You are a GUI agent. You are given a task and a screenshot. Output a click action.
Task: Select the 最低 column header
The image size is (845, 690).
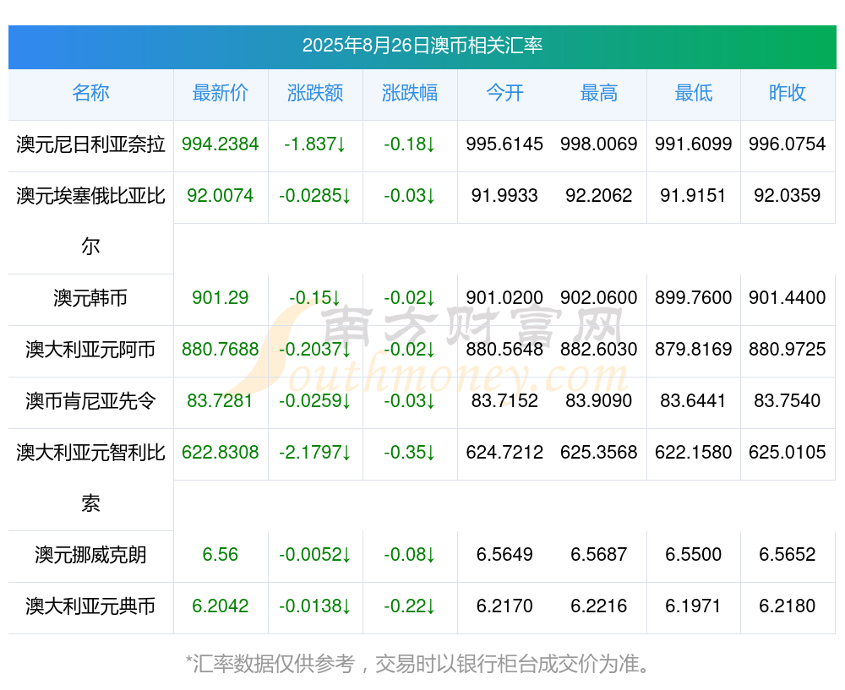tap(694, 93)
